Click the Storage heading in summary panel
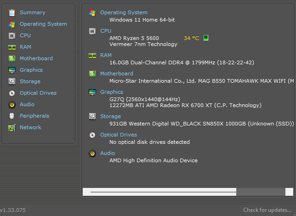The image size is (296, 216). coord(110,116)
